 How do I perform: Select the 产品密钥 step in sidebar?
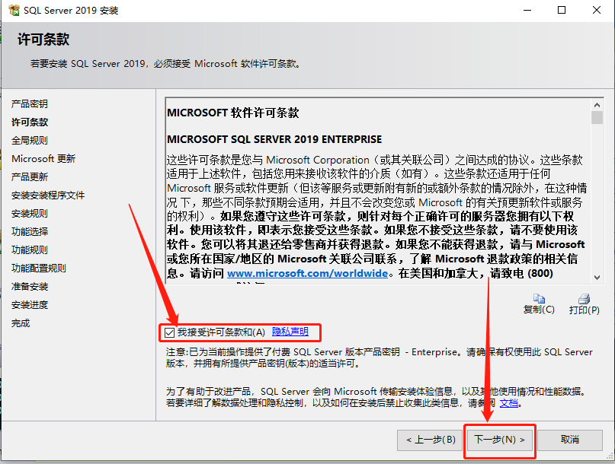pyautogui.click(x=30, y=103)
